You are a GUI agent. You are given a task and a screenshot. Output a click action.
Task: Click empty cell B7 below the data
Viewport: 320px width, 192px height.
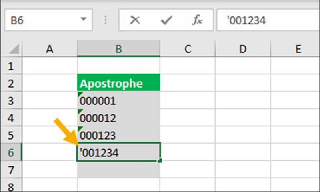coord(118,170)
